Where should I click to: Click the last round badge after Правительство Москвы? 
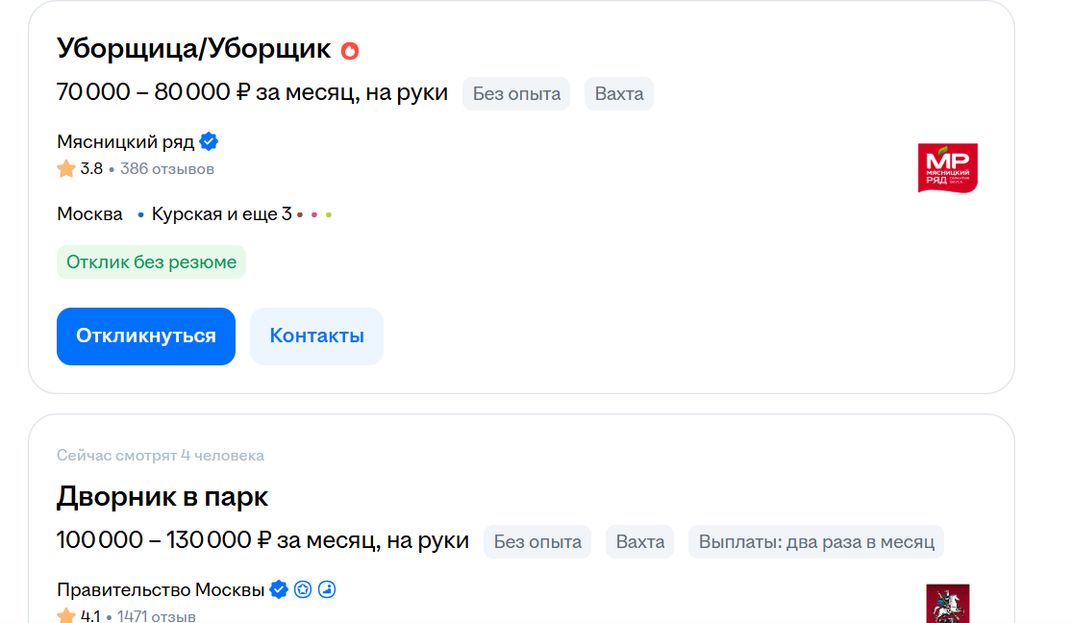pyautogui.click(x=327, y=589)
